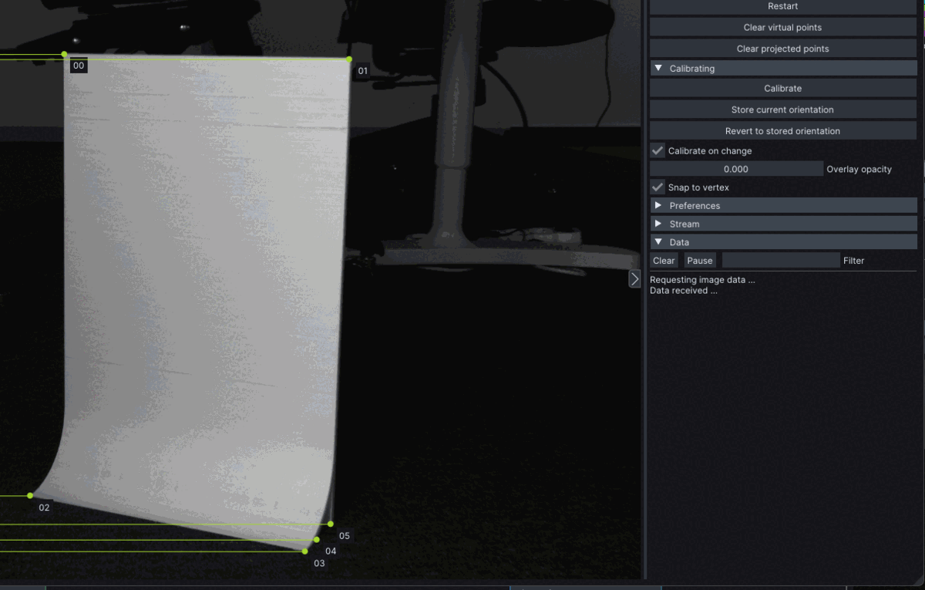Select calibration point 05

point(331,524)
